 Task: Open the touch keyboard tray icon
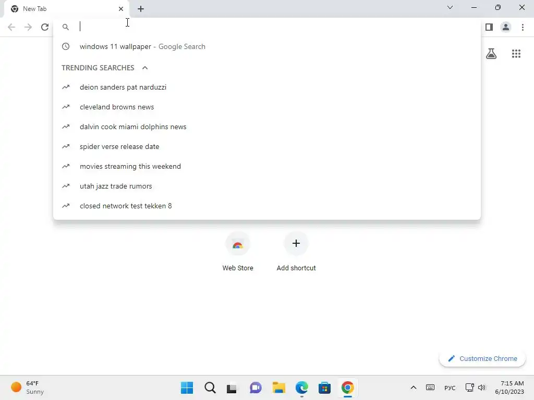430,387
